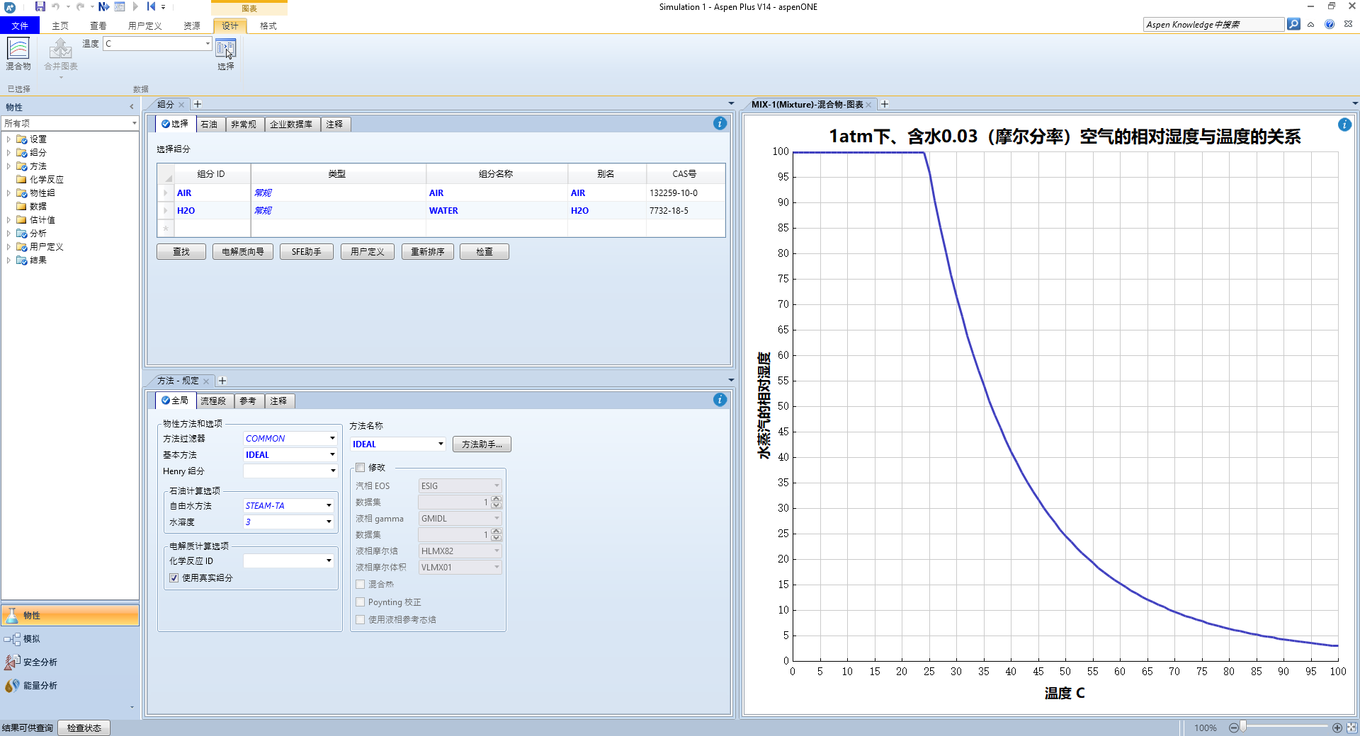Click the Aspen Knowledge search field

click(1213, 24)
